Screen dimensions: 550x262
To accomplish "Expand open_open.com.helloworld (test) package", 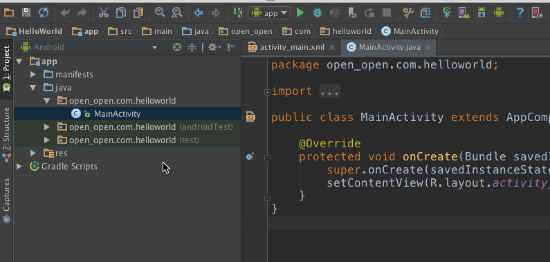I will tap(46, 140).
